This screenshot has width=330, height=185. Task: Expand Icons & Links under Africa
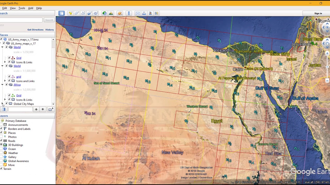click(5, 100)
